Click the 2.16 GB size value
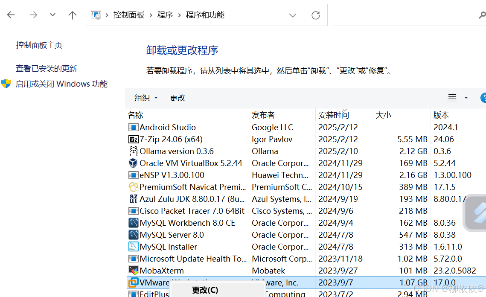Screen dimensions: 486x297 pos(413,175)
